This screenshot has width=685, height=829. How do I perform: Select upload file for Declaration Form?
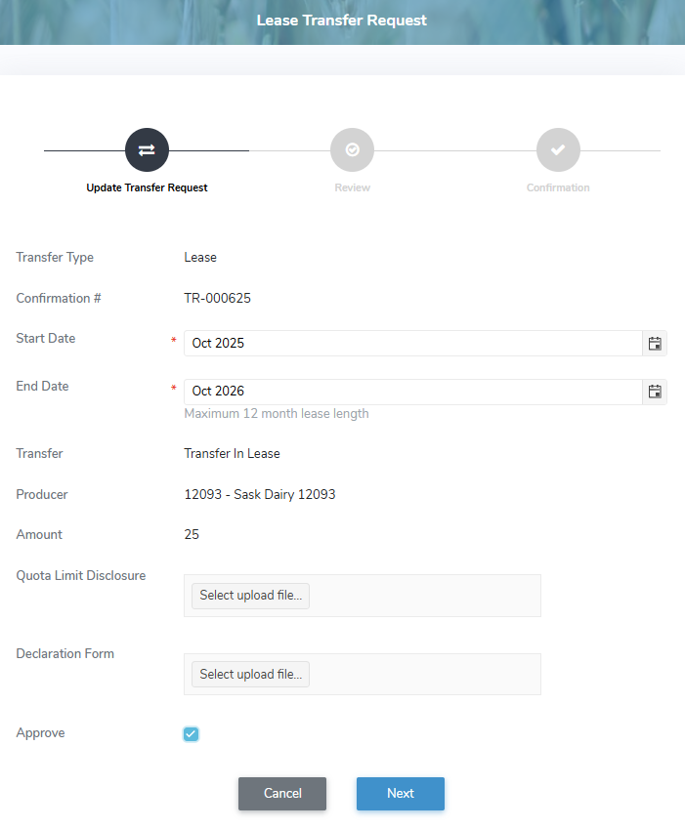[x=250, y=674]
